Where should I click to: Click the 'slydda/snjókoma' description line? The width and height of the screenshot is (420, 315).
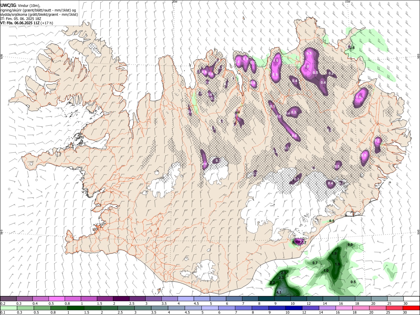39,14
